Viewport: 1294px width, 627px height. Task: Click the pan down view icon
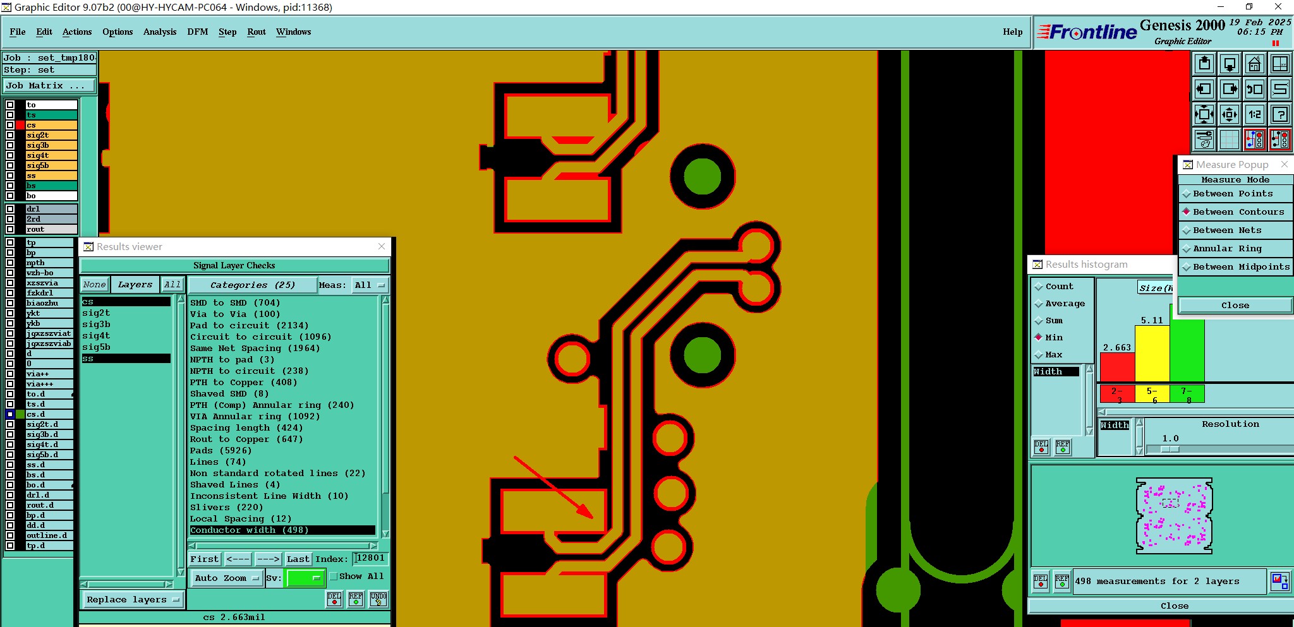pos(1230,64)
